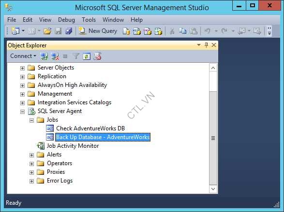
Task: Click the Paste icon in toolbar
Action: click(194, 31)
